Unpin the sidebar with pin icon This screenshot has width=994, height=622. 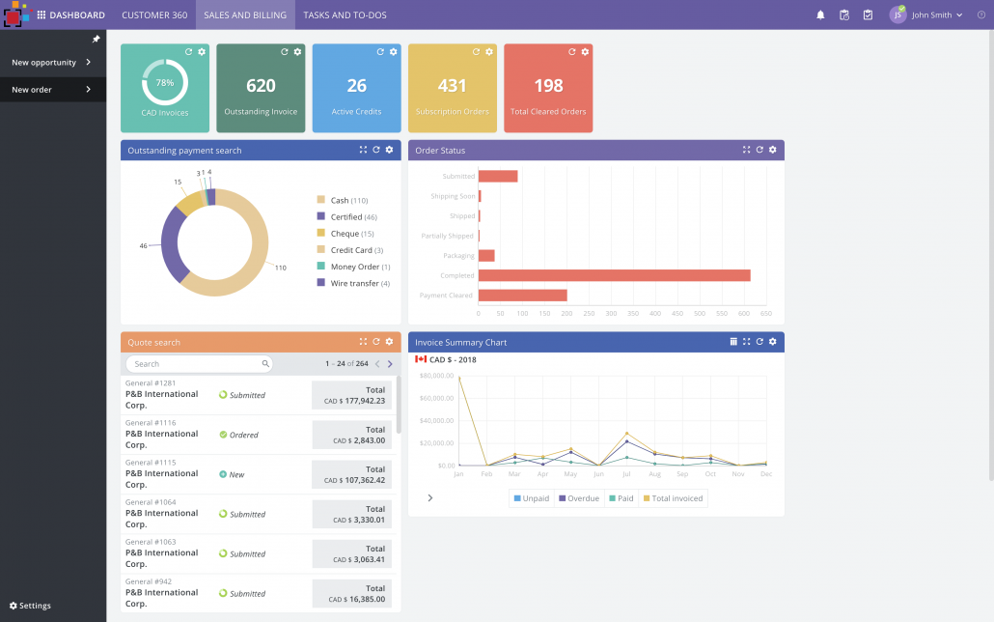click(x=96, y=40)
